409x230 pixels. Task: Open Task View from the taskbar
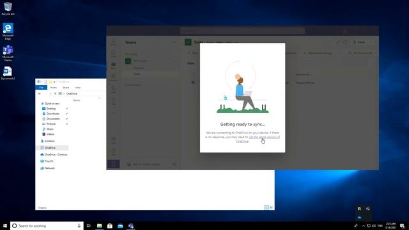click(89, 226)
